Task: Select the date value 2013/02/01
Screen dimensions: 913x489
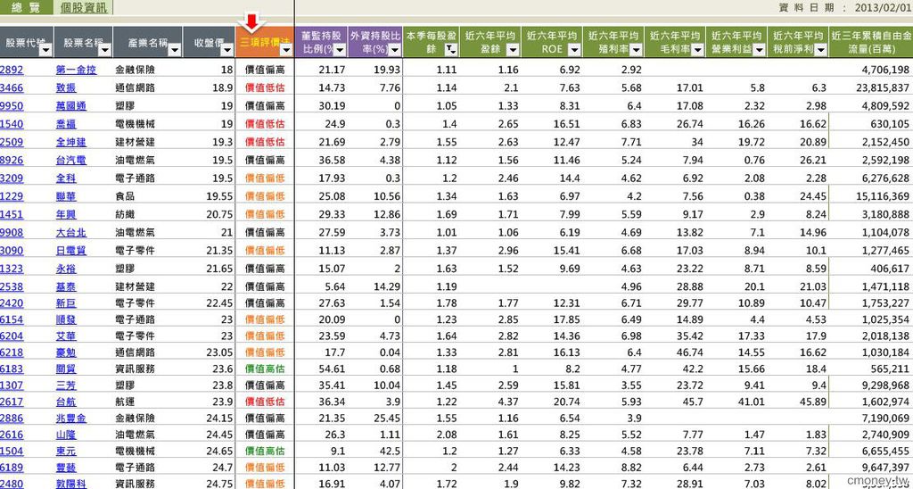Action: point(884,8)
